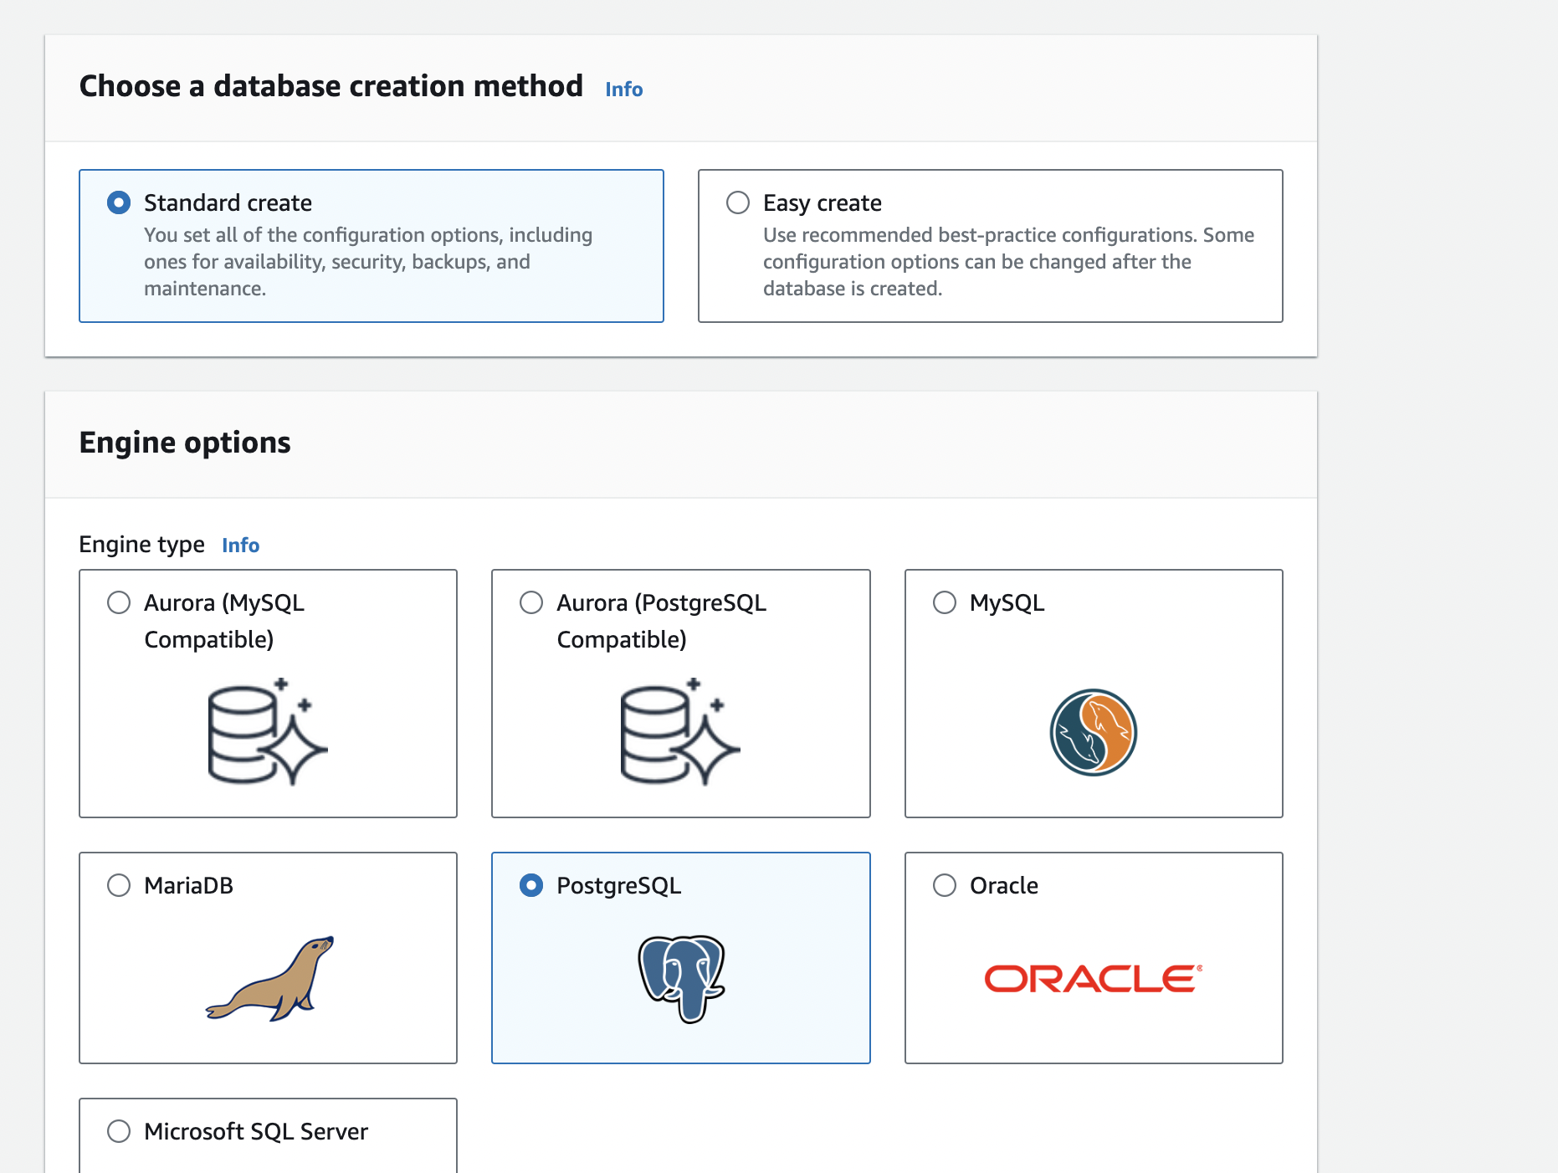Click the Standard create description text

368,261
